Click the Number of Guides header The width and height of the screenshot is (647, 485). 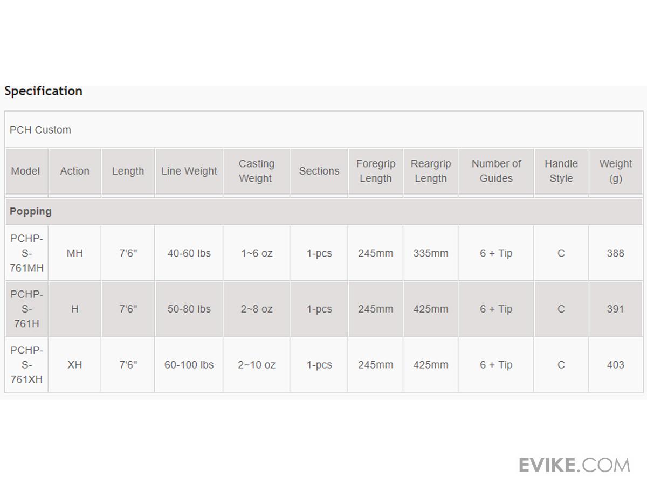pyautogui.click(x=496, y=171)
